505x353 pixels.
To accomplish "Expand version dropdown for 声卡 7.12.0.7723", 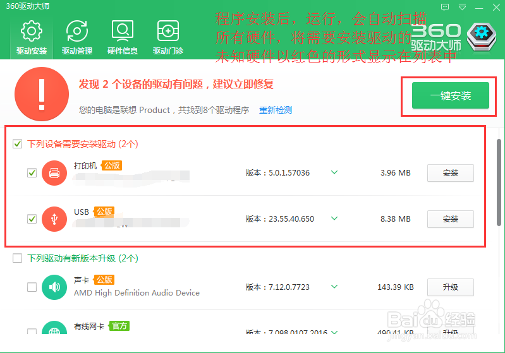I will point(334,287).
